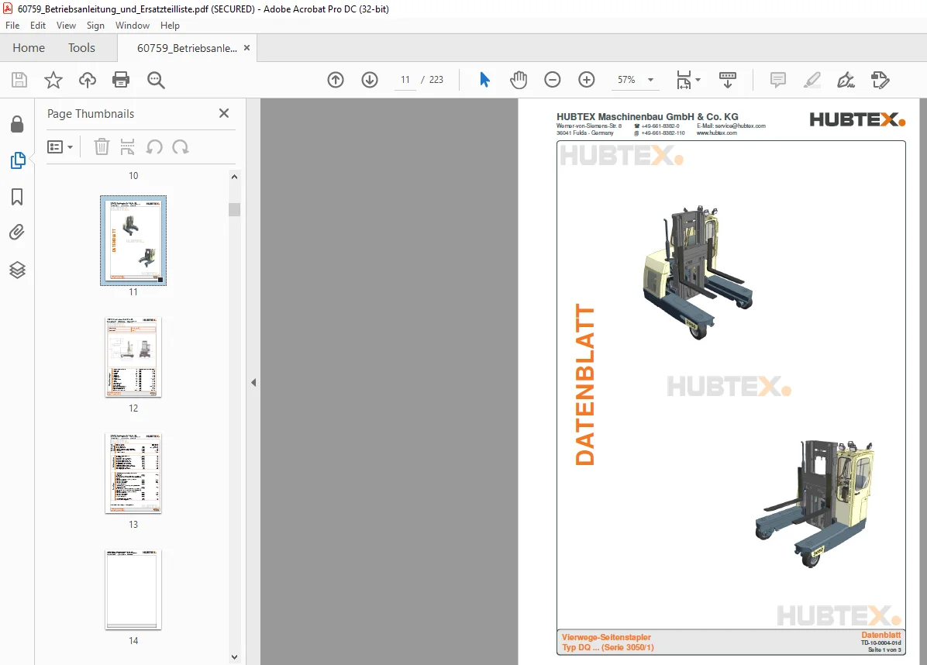This screenshot has width=927, height=665.
Task: Select page 13 thumbnail
Action: click(133, 473)
